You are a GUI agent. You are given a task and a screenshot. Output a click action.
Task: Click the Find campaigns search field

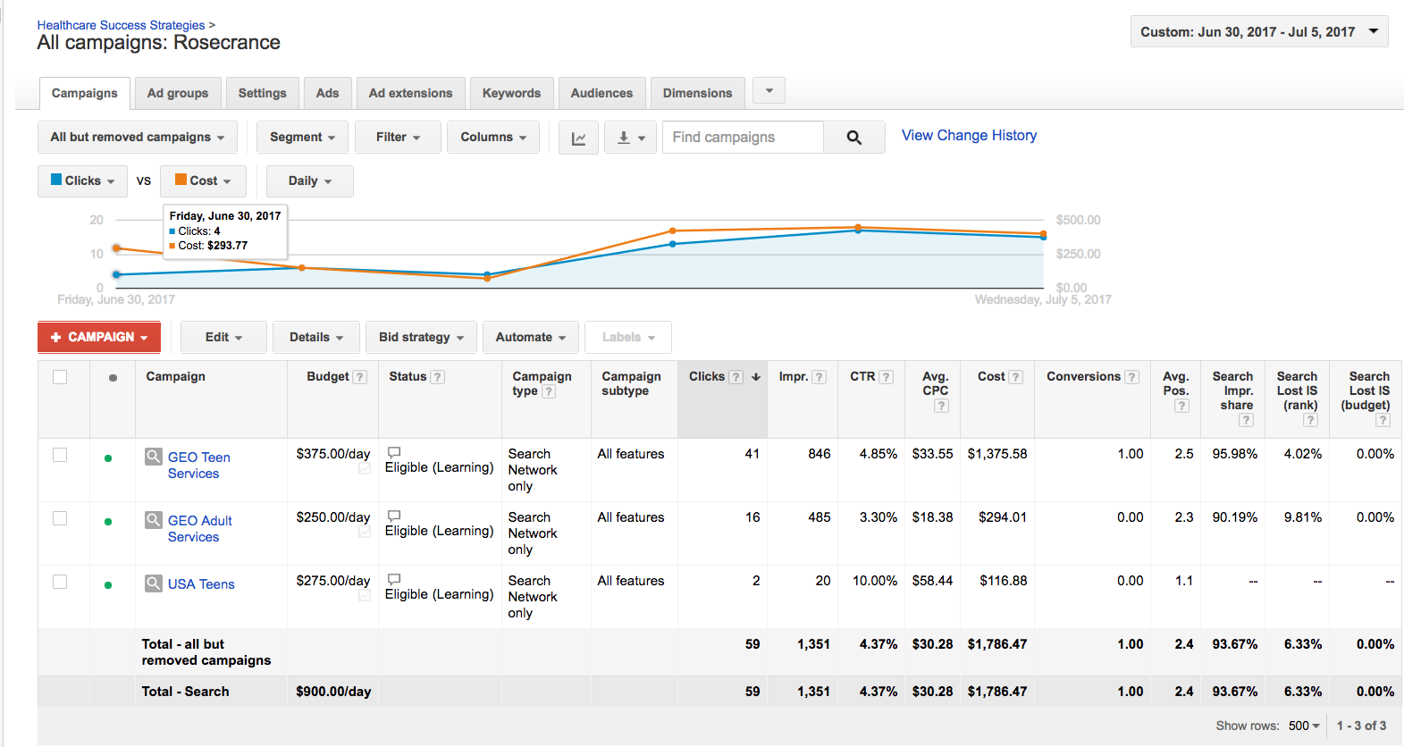tap(743, 138)
